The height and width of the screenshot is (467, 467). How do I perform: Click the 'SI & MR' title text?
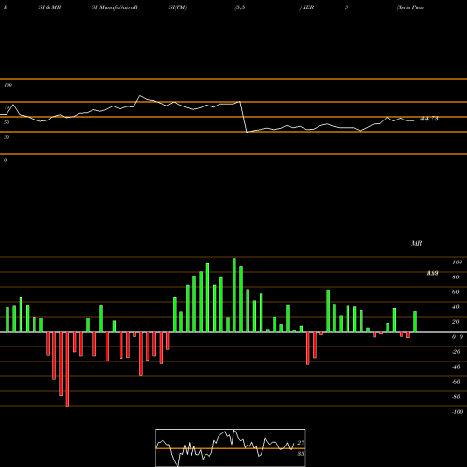(x=50, y=7)
